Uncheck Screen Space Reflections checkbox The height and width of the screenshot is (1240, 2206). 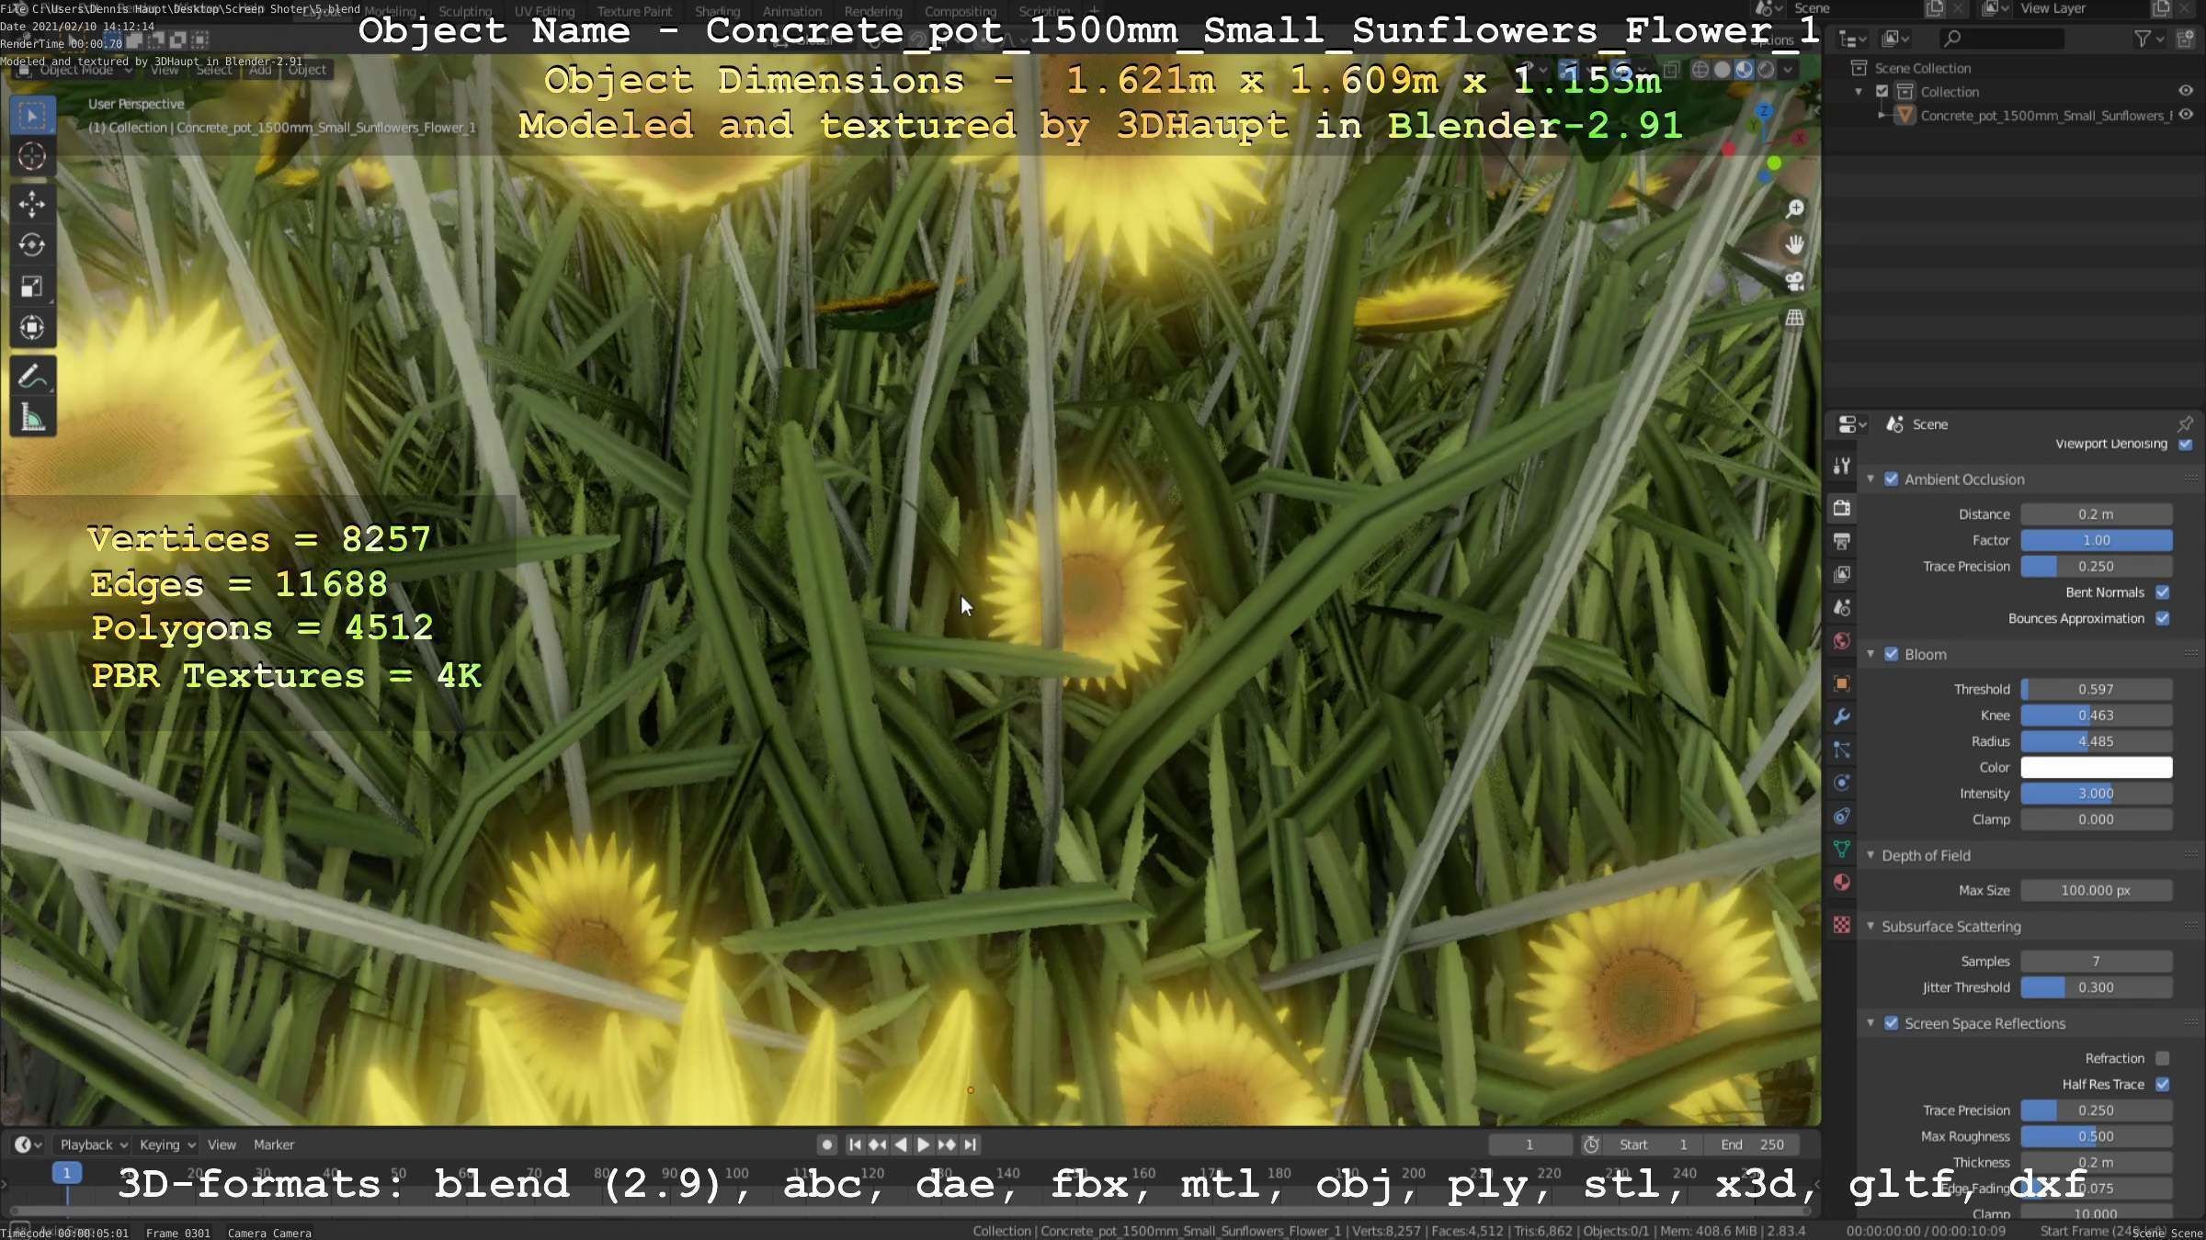click(1892, 1023)
